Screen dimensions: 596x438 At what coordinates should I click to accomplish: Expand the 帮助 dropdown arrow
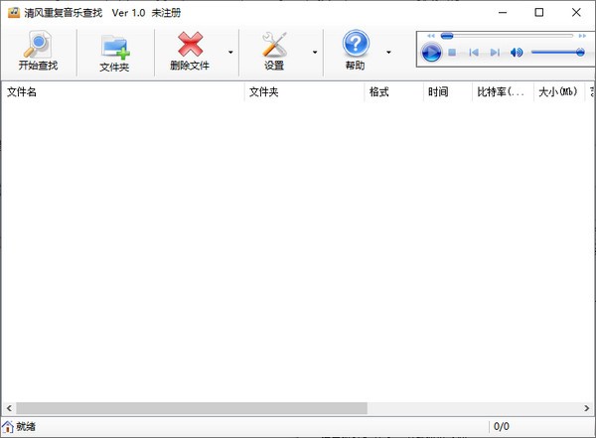tap(388, 52)
